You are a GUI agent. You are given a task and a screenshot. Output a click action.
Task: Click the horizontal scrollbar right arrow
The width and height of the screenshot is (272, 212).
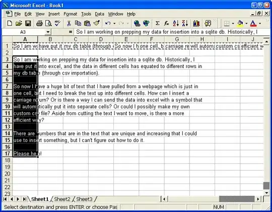(258, 199)
